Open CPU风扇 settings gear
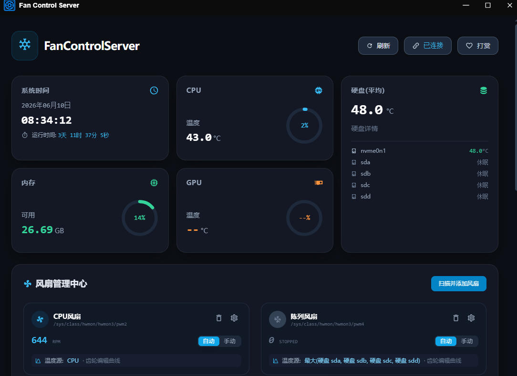This screenshot has width=517, height=376. pos(234,318)
